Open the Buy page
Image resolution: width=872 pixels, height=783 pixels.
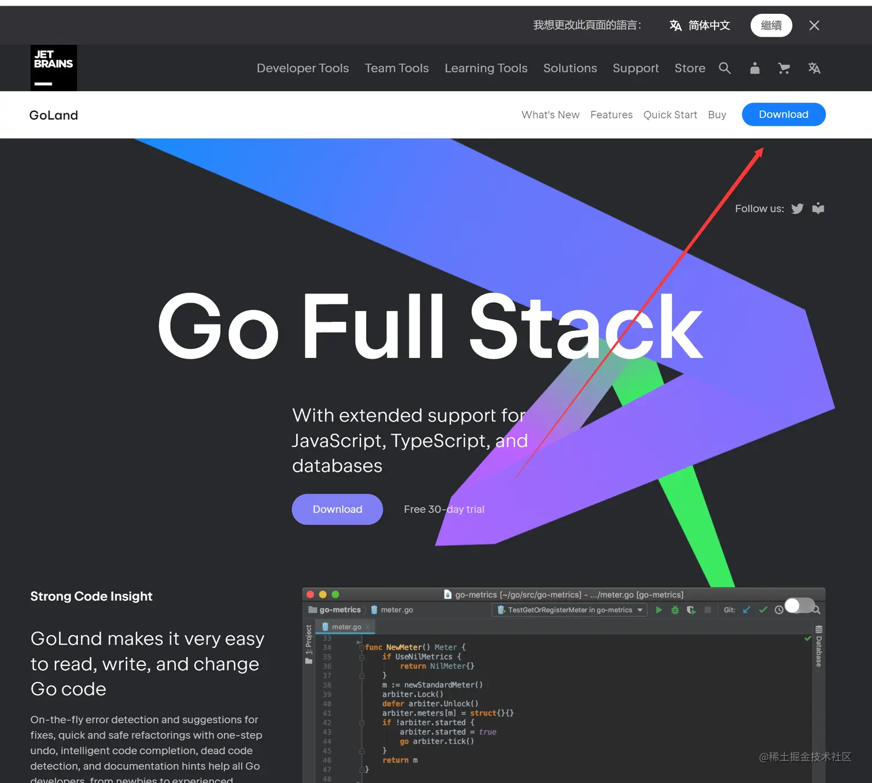717,115
